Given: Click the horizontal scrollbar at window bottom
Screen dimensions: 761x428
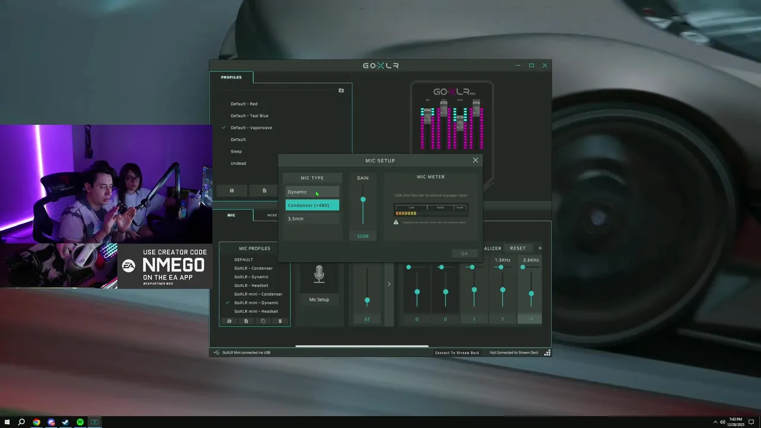Looking at the screenshot, I should [361, 346].
